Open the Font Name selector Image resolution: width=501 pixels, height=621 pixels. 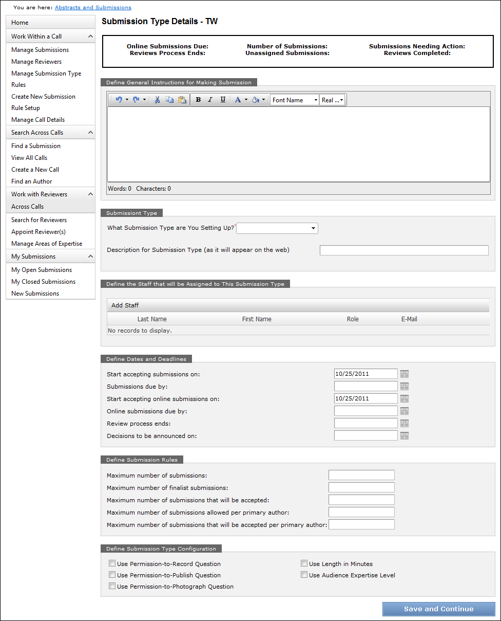[x=294, y=100]
